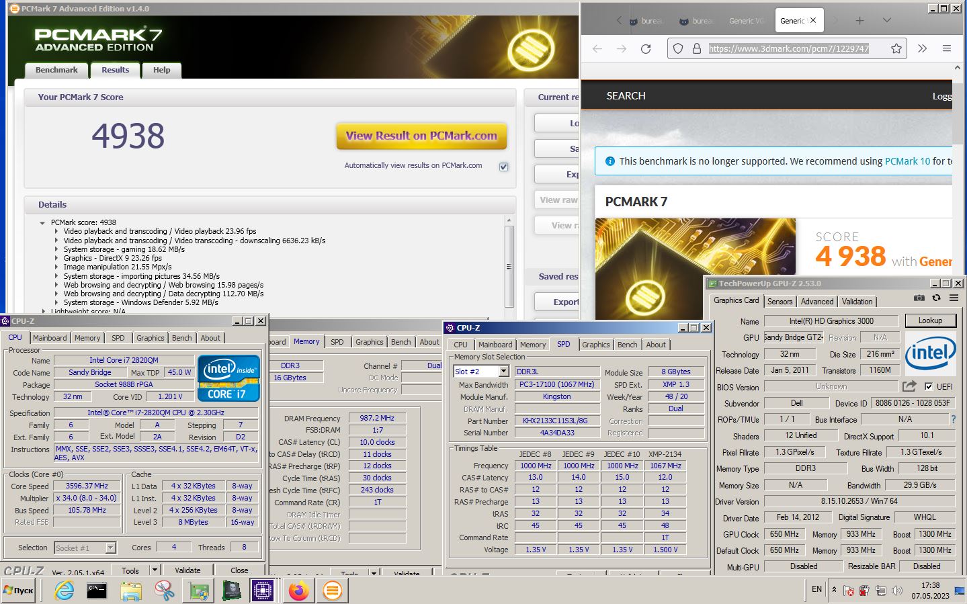Open Internet Explorer from the taskbar
The image size is (967, 604).
point(65,591)
